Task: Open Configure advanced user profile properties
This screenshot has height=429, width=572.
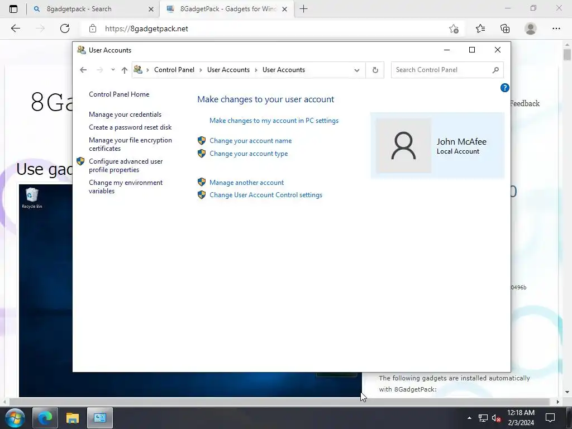Action: 126,165
